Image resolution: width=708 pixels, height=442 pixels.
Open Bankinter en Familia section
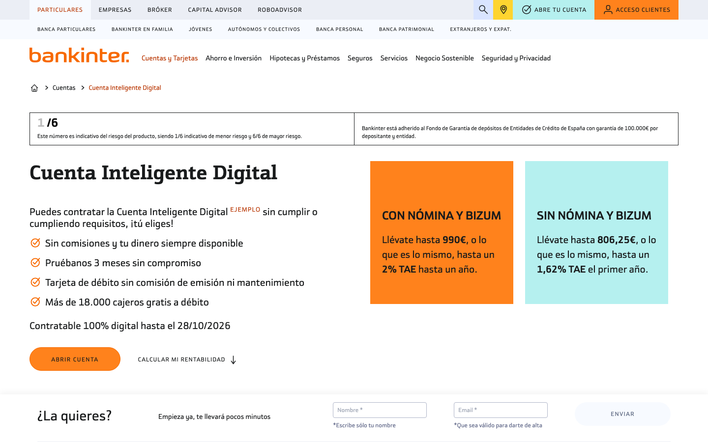(142, 29)
